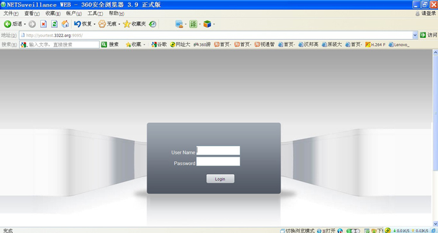Image resolution: width=438 pixels, height=233 pixels.
Task: Expand the address bar dropdown arrow
Action: click(x=415, y=35)
